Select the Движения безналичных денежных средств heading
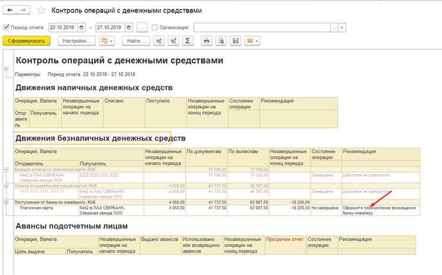This screenshot has height=275, width=442. tap(100, 138)
